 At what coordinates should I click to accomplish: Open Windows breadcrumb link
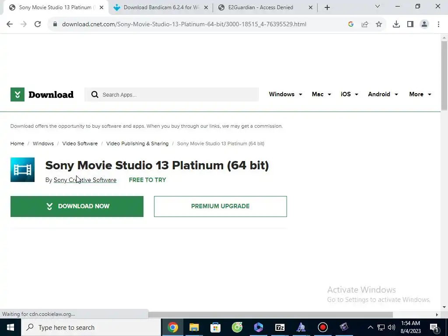pos(43,143)
